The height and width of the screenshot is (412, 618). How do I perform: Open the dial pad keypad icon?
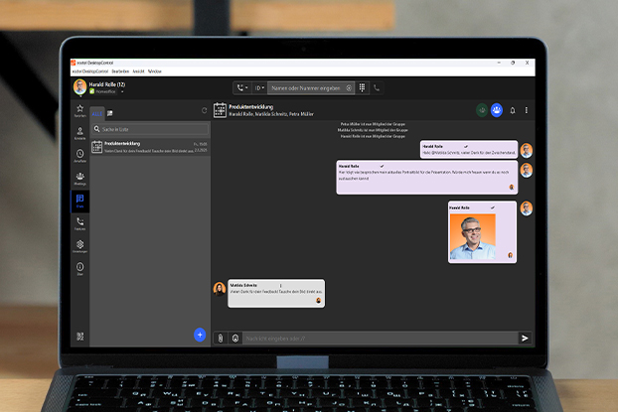coord(363,87)
